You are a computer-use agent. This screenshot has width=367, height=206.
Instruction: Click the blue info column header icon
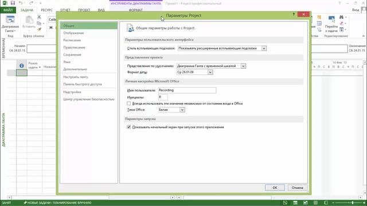(x=22, y=66)
